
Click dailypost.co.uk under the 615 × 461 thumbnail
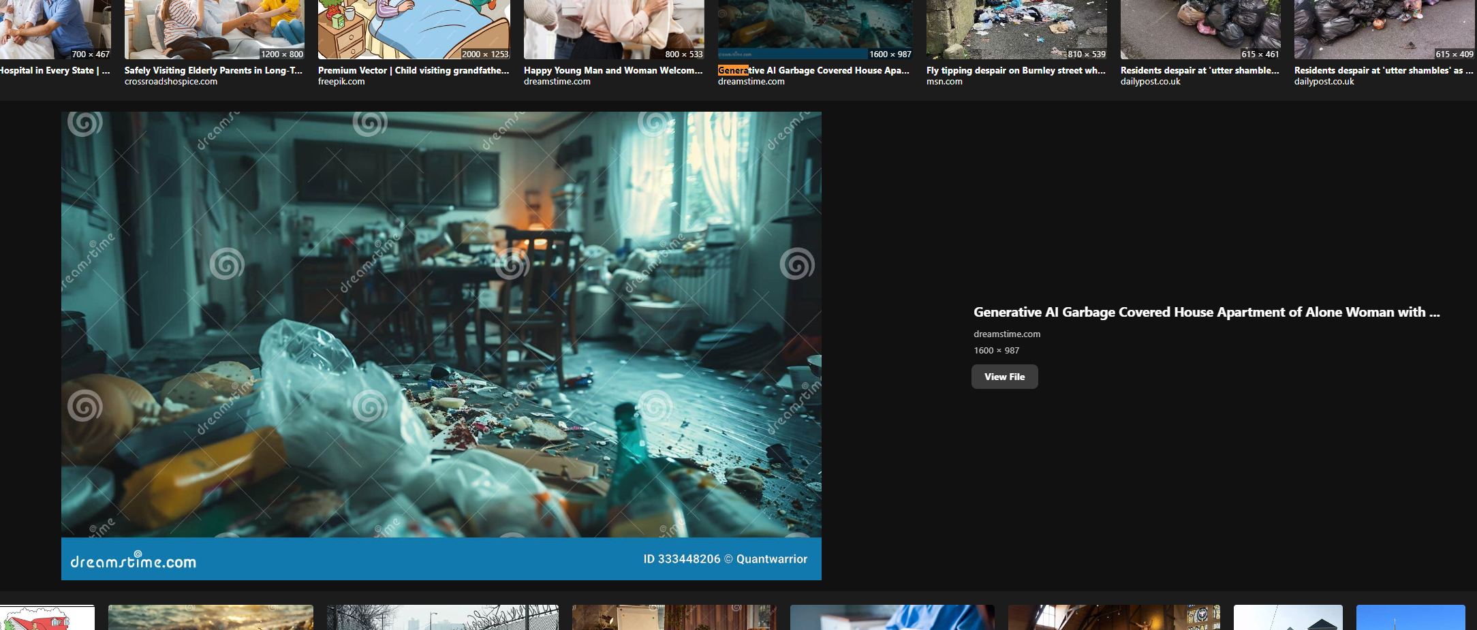coord(1151,82)
